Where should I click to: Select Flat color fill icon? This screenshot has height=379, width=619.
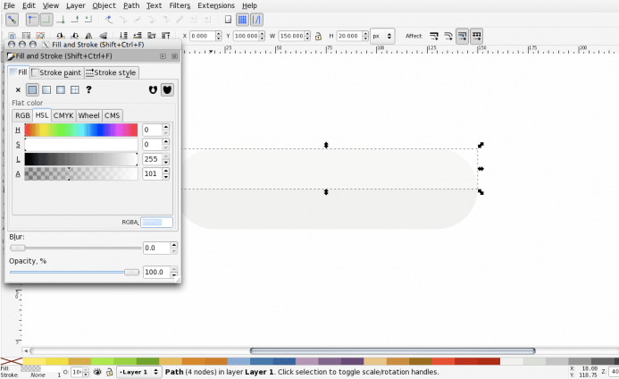tap(32, 90)
